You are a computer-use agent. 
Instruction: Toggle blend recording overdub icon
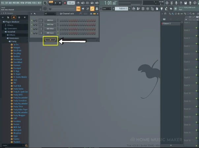click(92, 3)
